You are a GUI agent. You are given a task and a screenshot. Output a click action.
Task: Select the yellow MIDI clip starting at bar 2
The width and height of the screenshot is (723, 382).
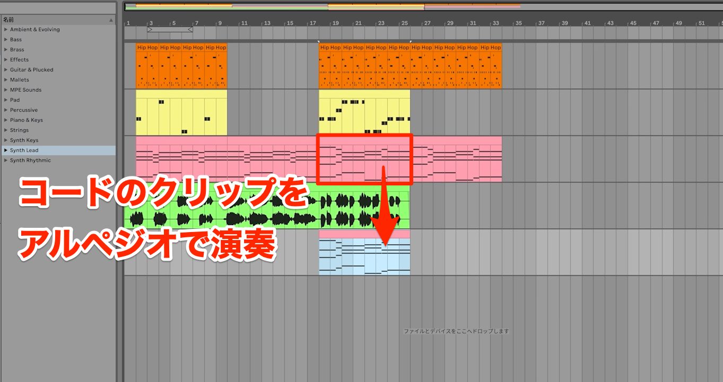[x=181, y=112]
